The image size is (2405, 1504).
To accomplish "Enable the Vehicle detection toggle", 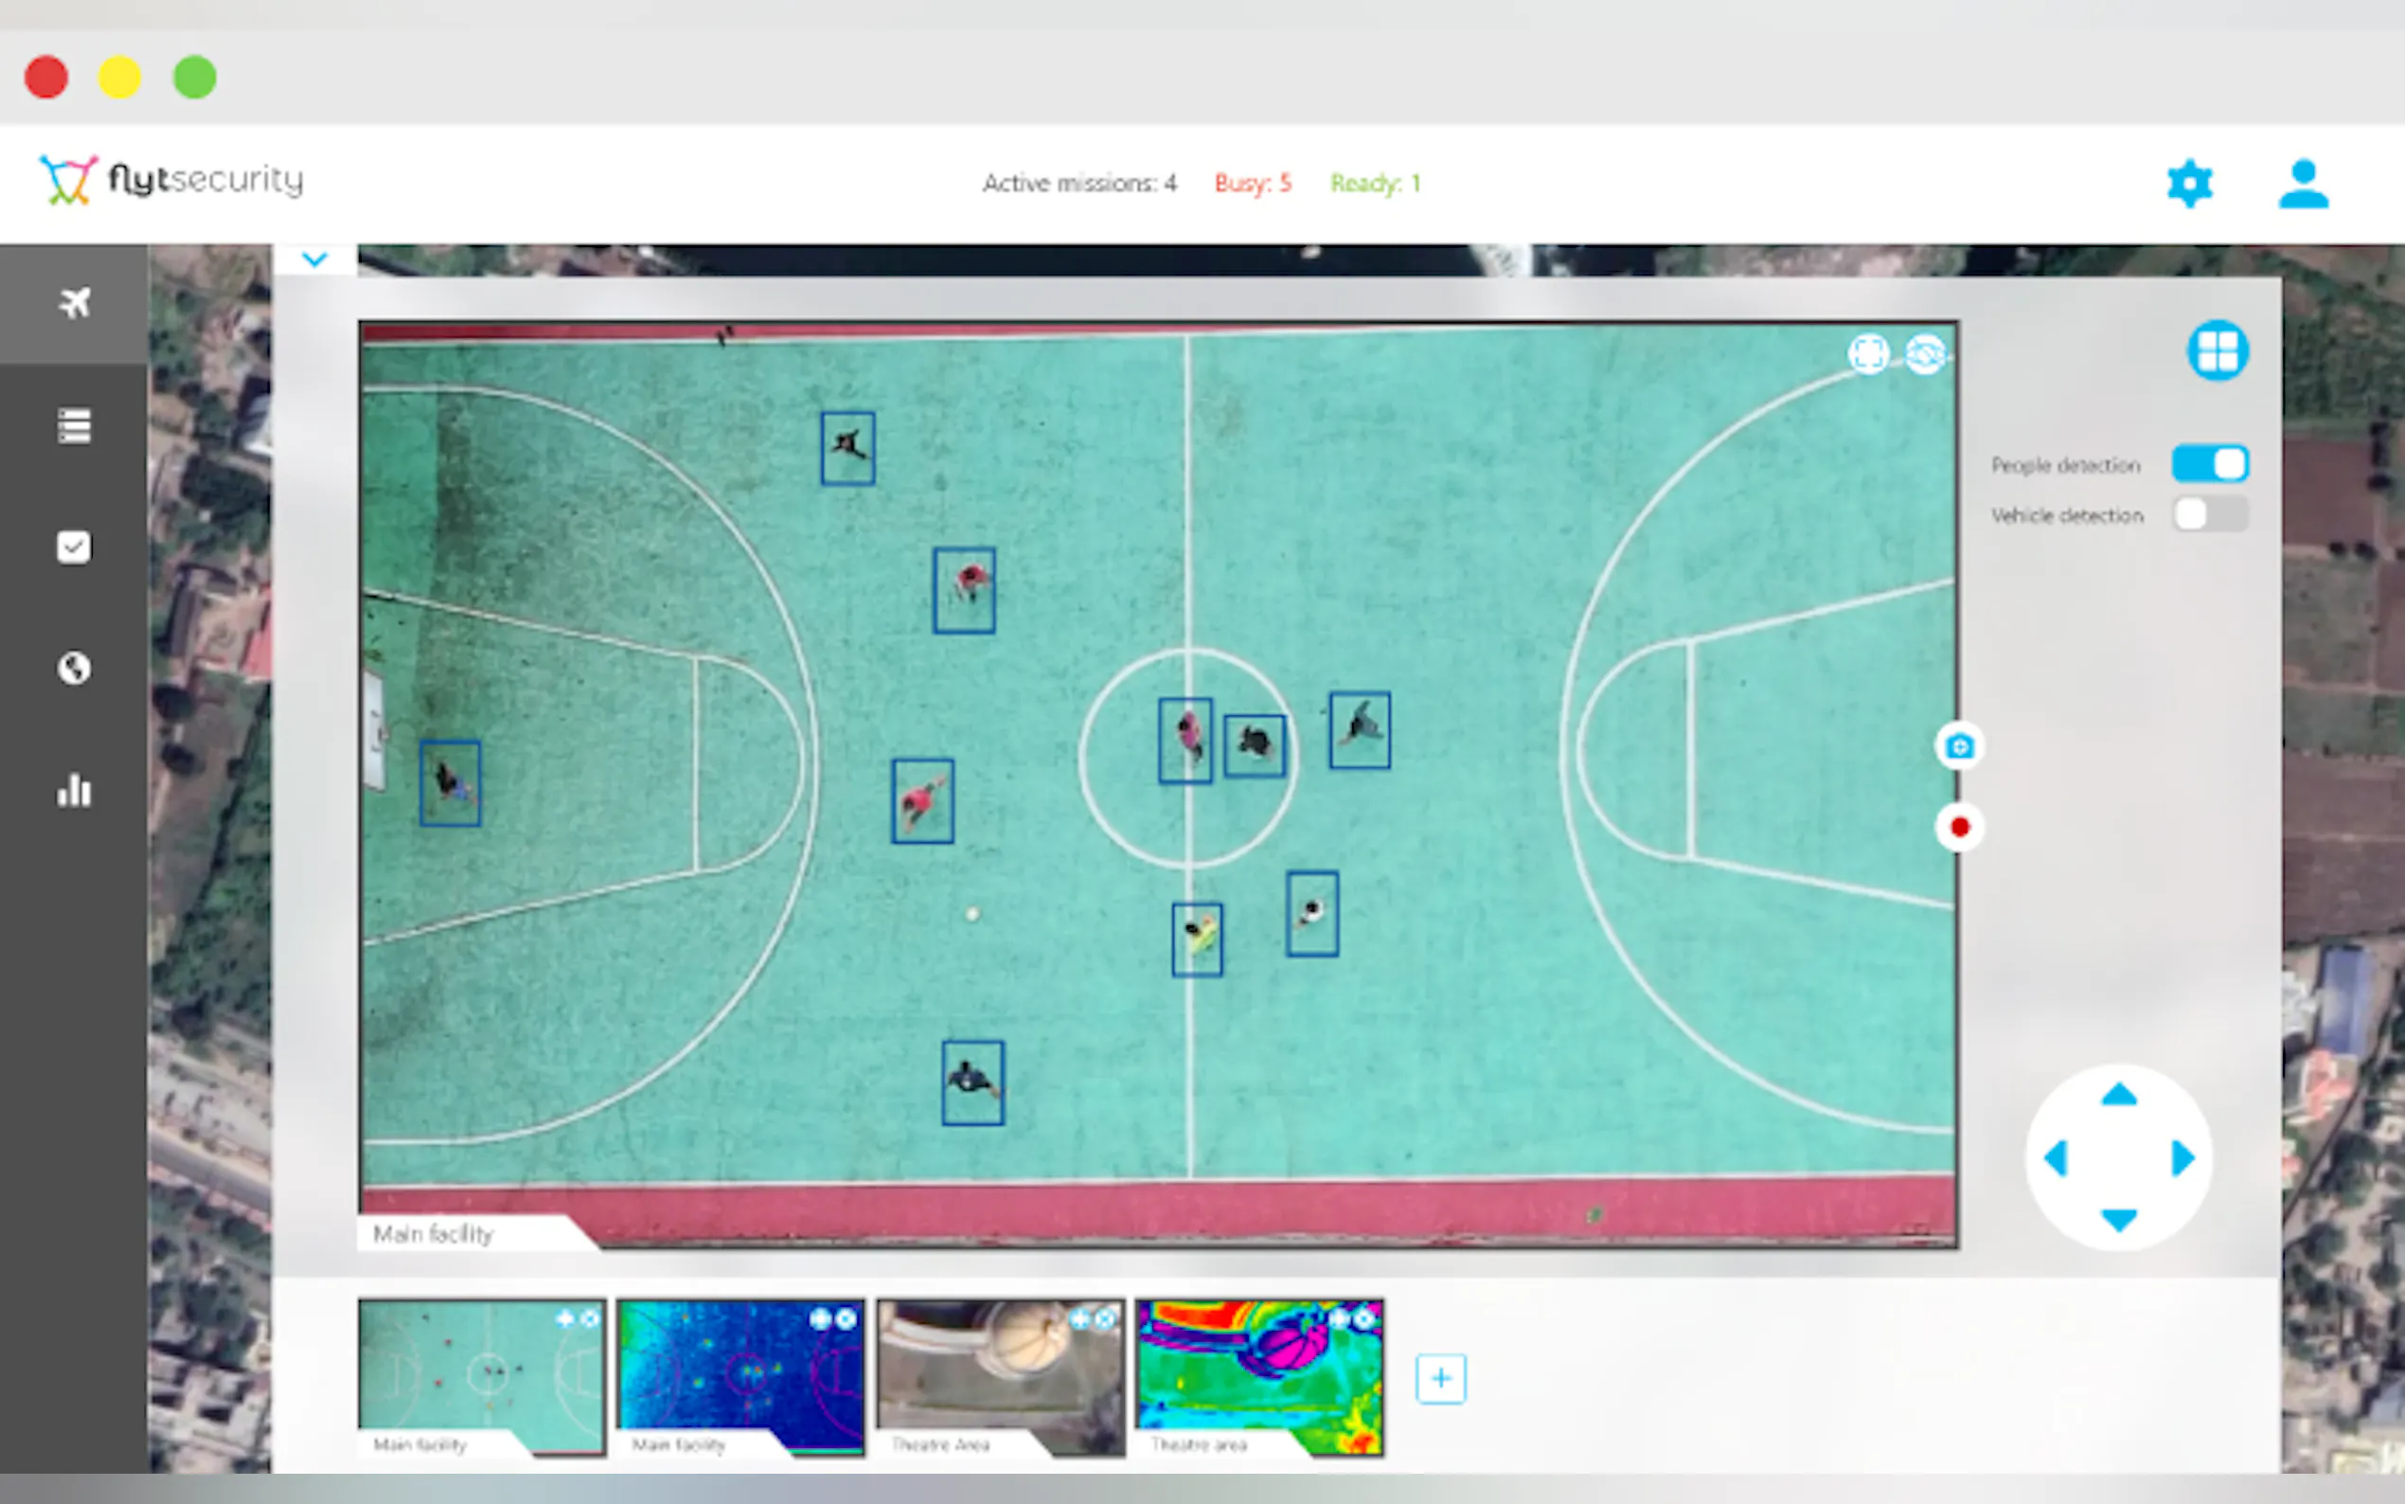I will (x=2209, y=514).
